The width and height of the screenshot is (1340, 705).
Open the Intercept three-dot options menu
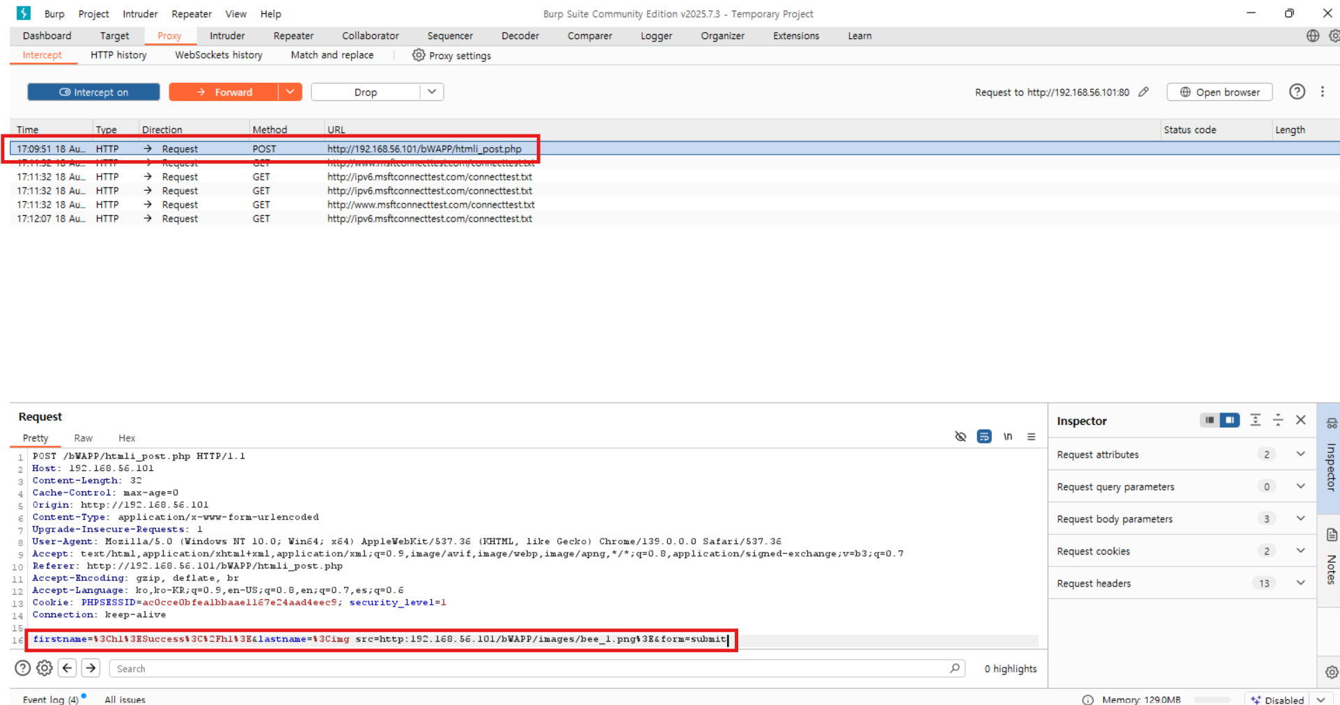1323,91
